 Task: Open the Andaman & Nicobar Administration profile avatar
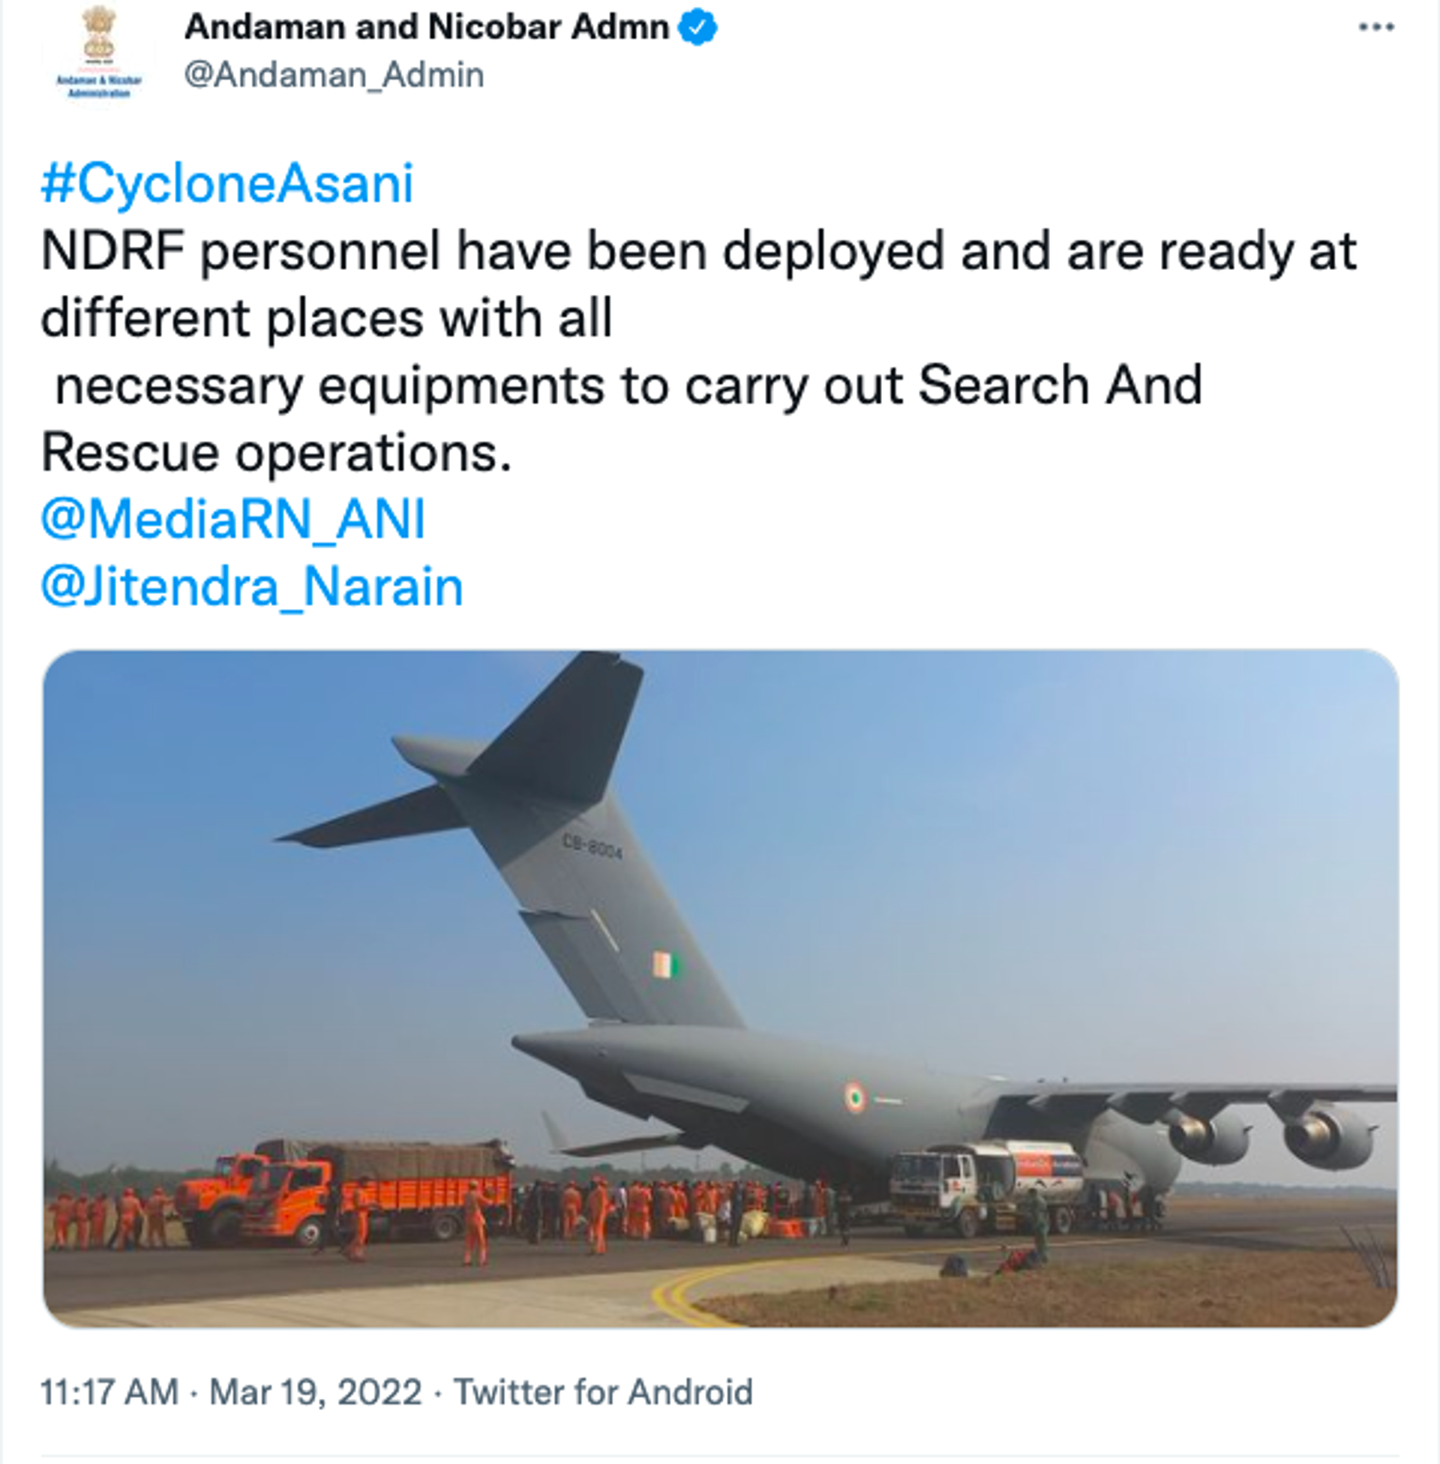(x=99, y=54)
